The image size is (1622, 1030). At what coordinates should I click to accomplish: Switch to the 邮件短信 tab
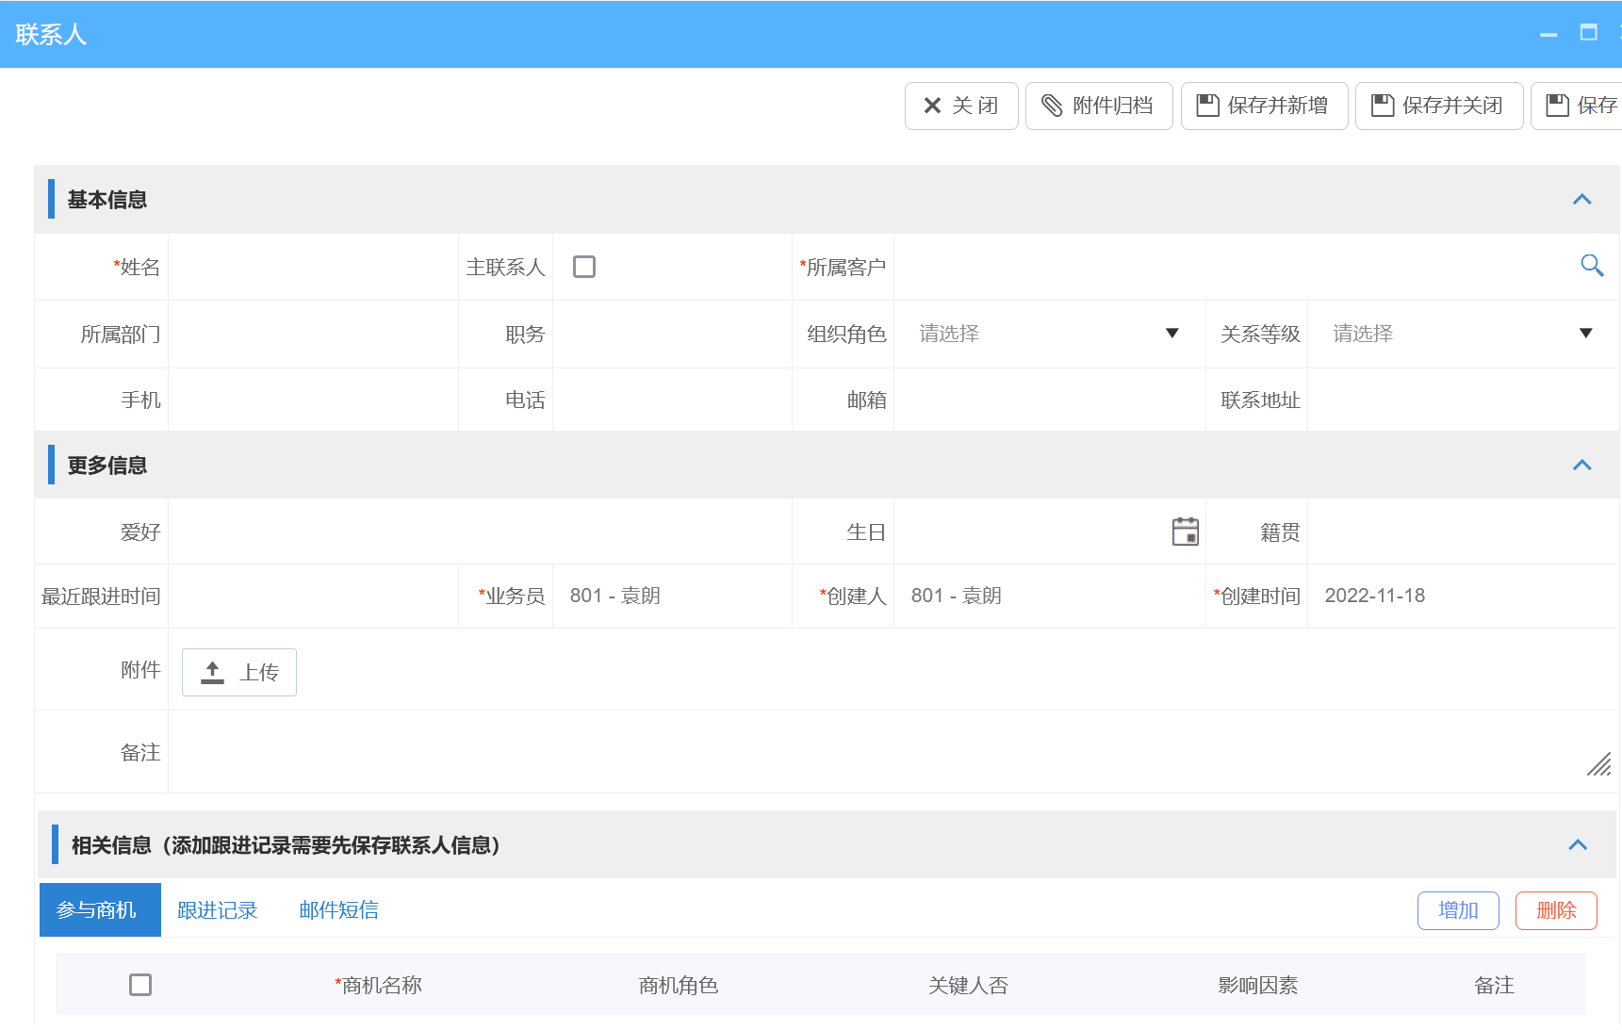337,909
